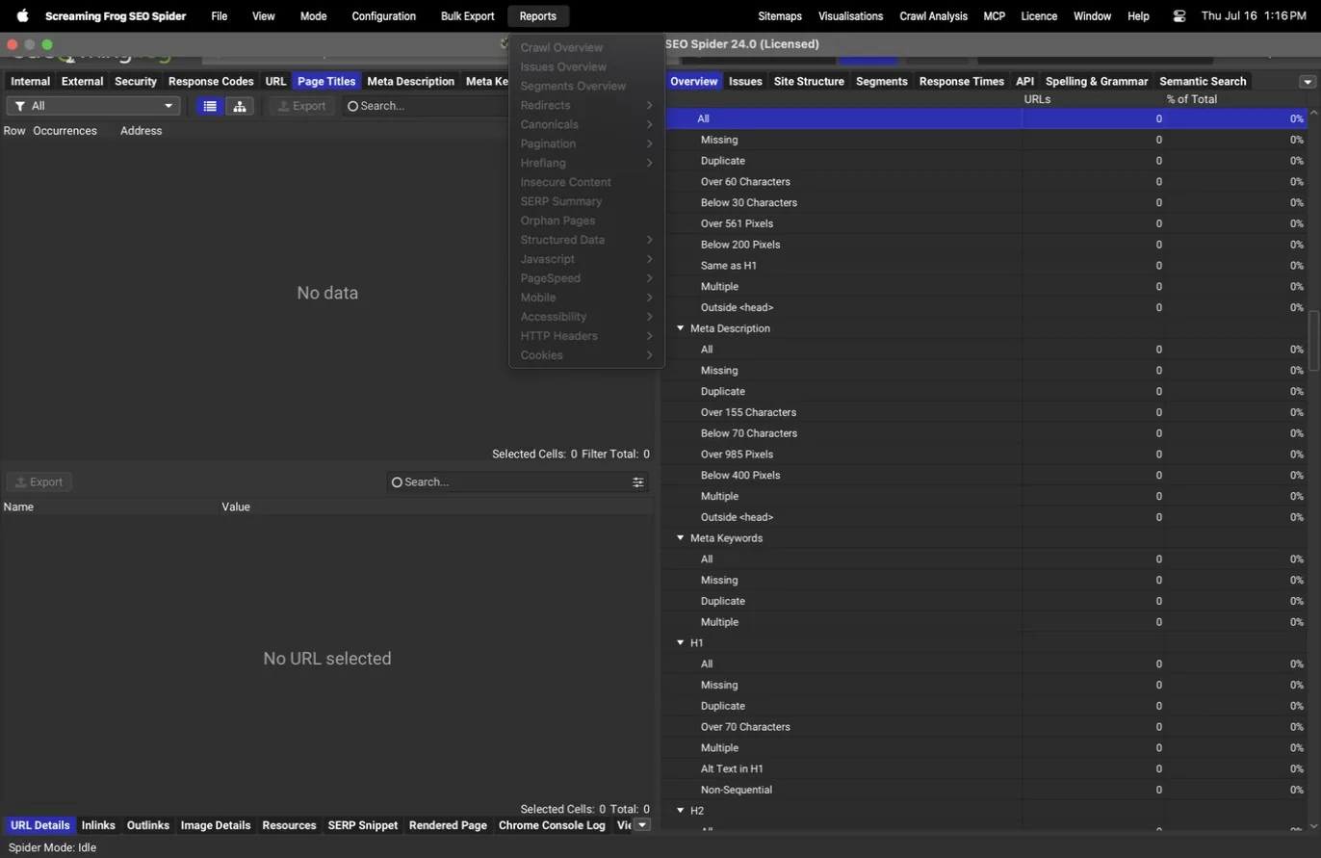Image resolution: width=1321 pixels, height=858 pixels.
Task: Click the lower Export button
Action: 39,482
